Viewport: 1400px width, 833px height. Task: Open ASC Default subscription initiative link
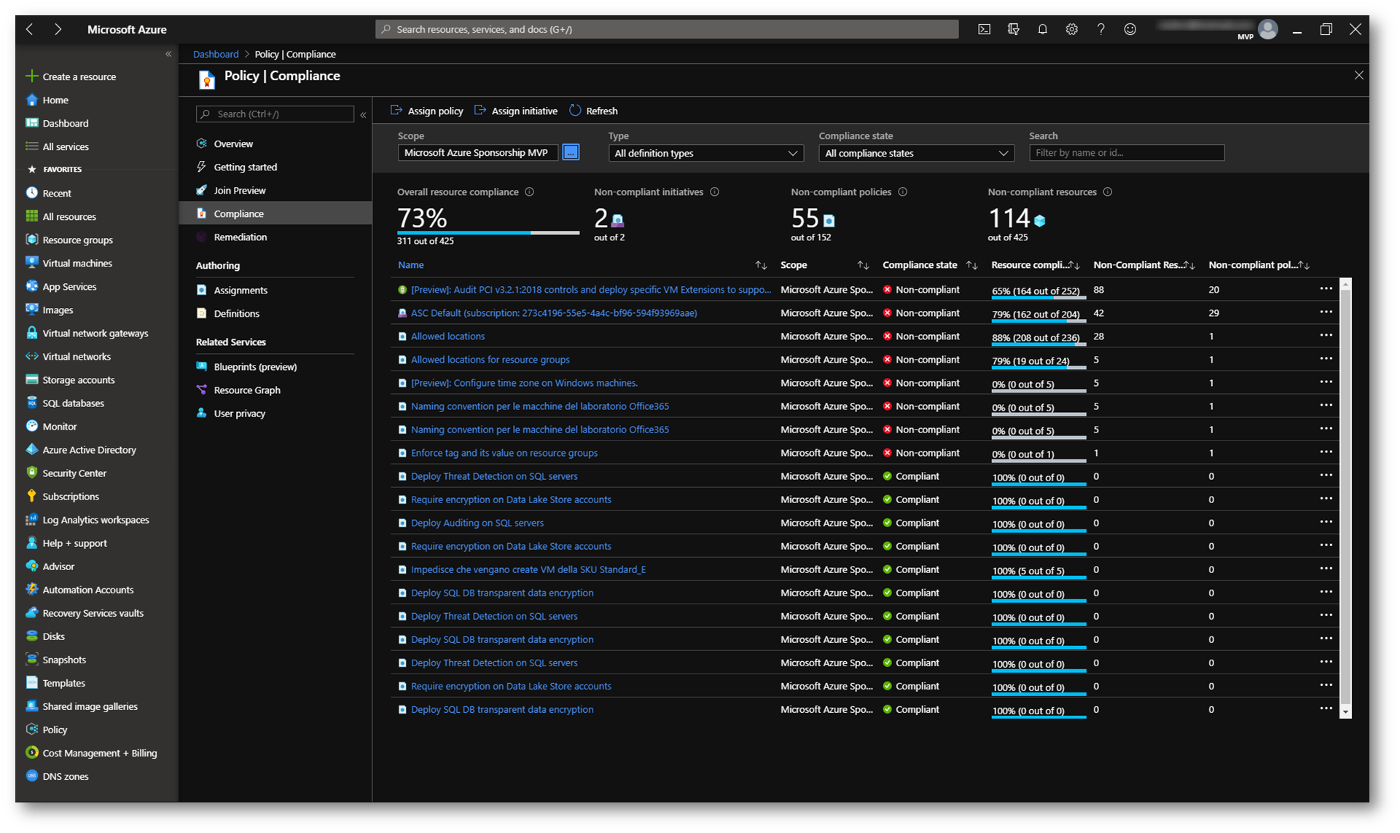pos(554,313)
